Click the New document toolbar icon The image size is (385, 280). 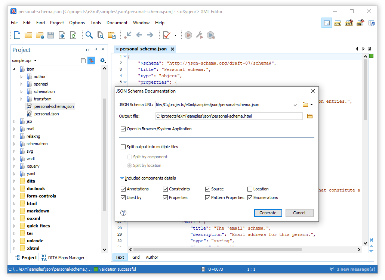click(x=17, y=35)
